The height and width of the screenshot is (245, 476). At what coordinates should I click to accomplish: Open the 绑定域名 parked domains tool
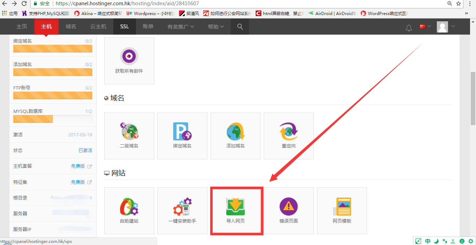(182, 136)
